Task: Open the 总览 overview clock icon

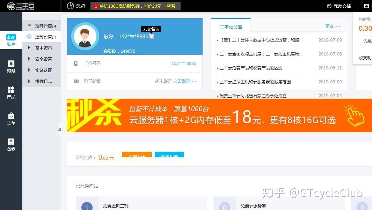Action: (70, 6)
